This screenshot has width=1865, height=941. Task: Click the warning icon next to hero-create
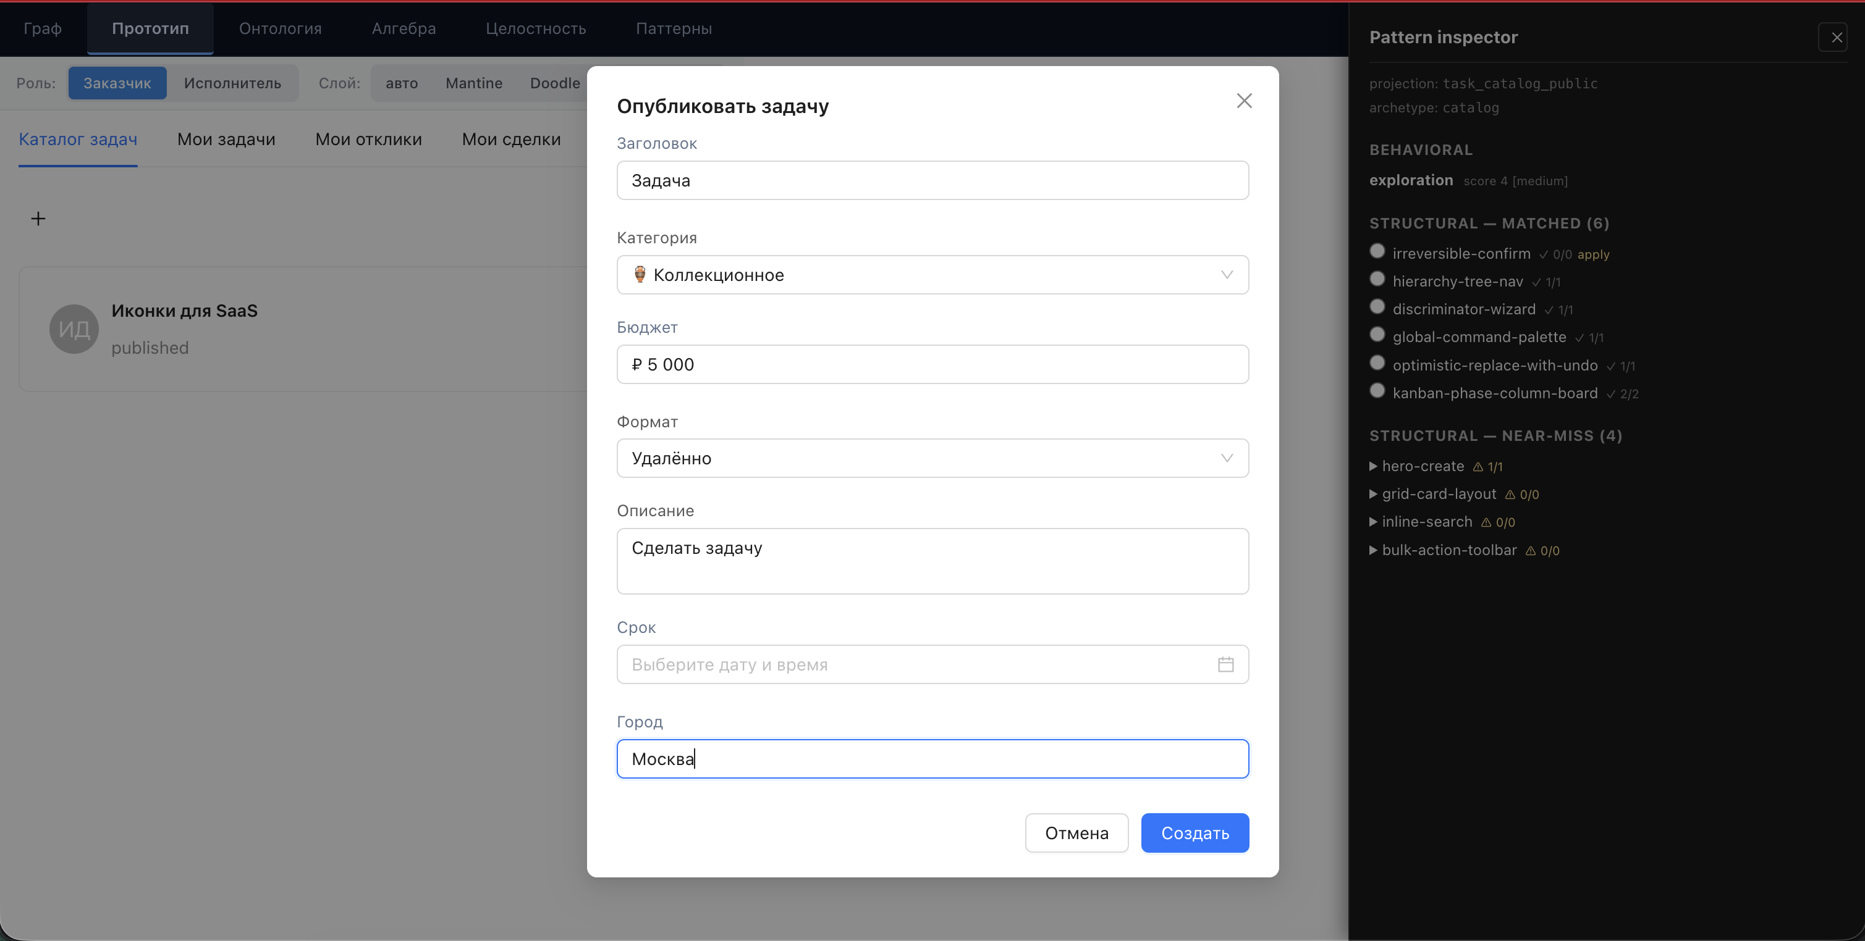pyautogui.click(x=1478, y=467)
